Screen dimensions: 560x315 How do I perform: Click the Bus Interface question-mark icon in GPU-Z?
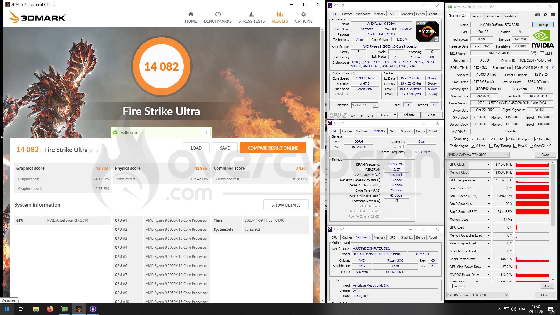pos(552,67)
